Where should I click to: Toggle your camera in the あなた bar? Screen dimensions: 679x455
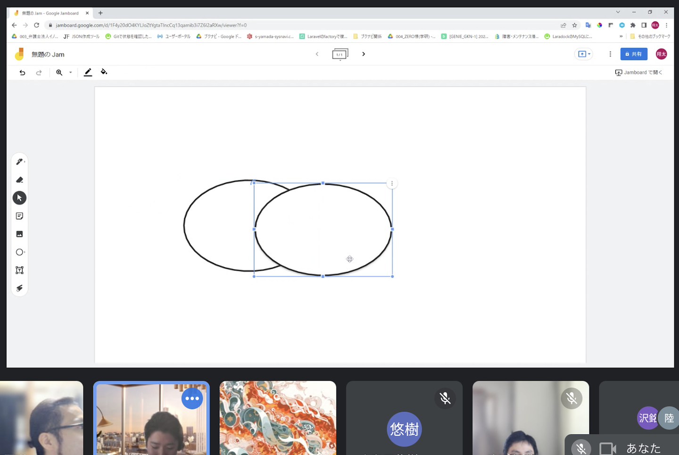(608, 448)
